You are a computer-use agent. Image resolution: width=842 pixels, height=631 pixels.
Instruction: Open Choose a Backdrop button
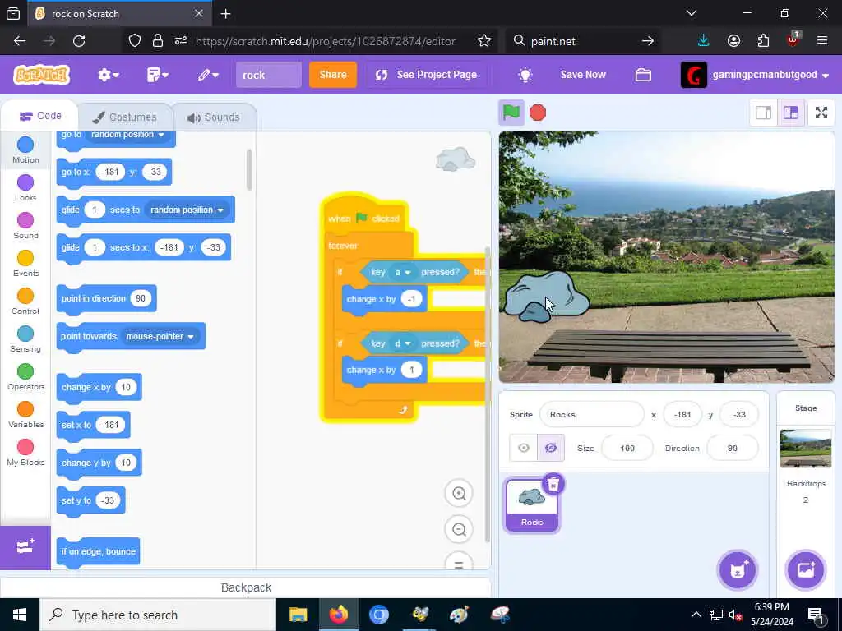click(806, 570)
